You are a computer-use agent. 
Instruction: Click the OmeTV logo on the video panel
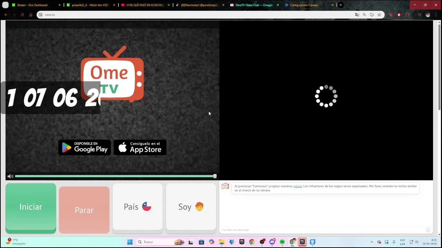pos(112,74)
